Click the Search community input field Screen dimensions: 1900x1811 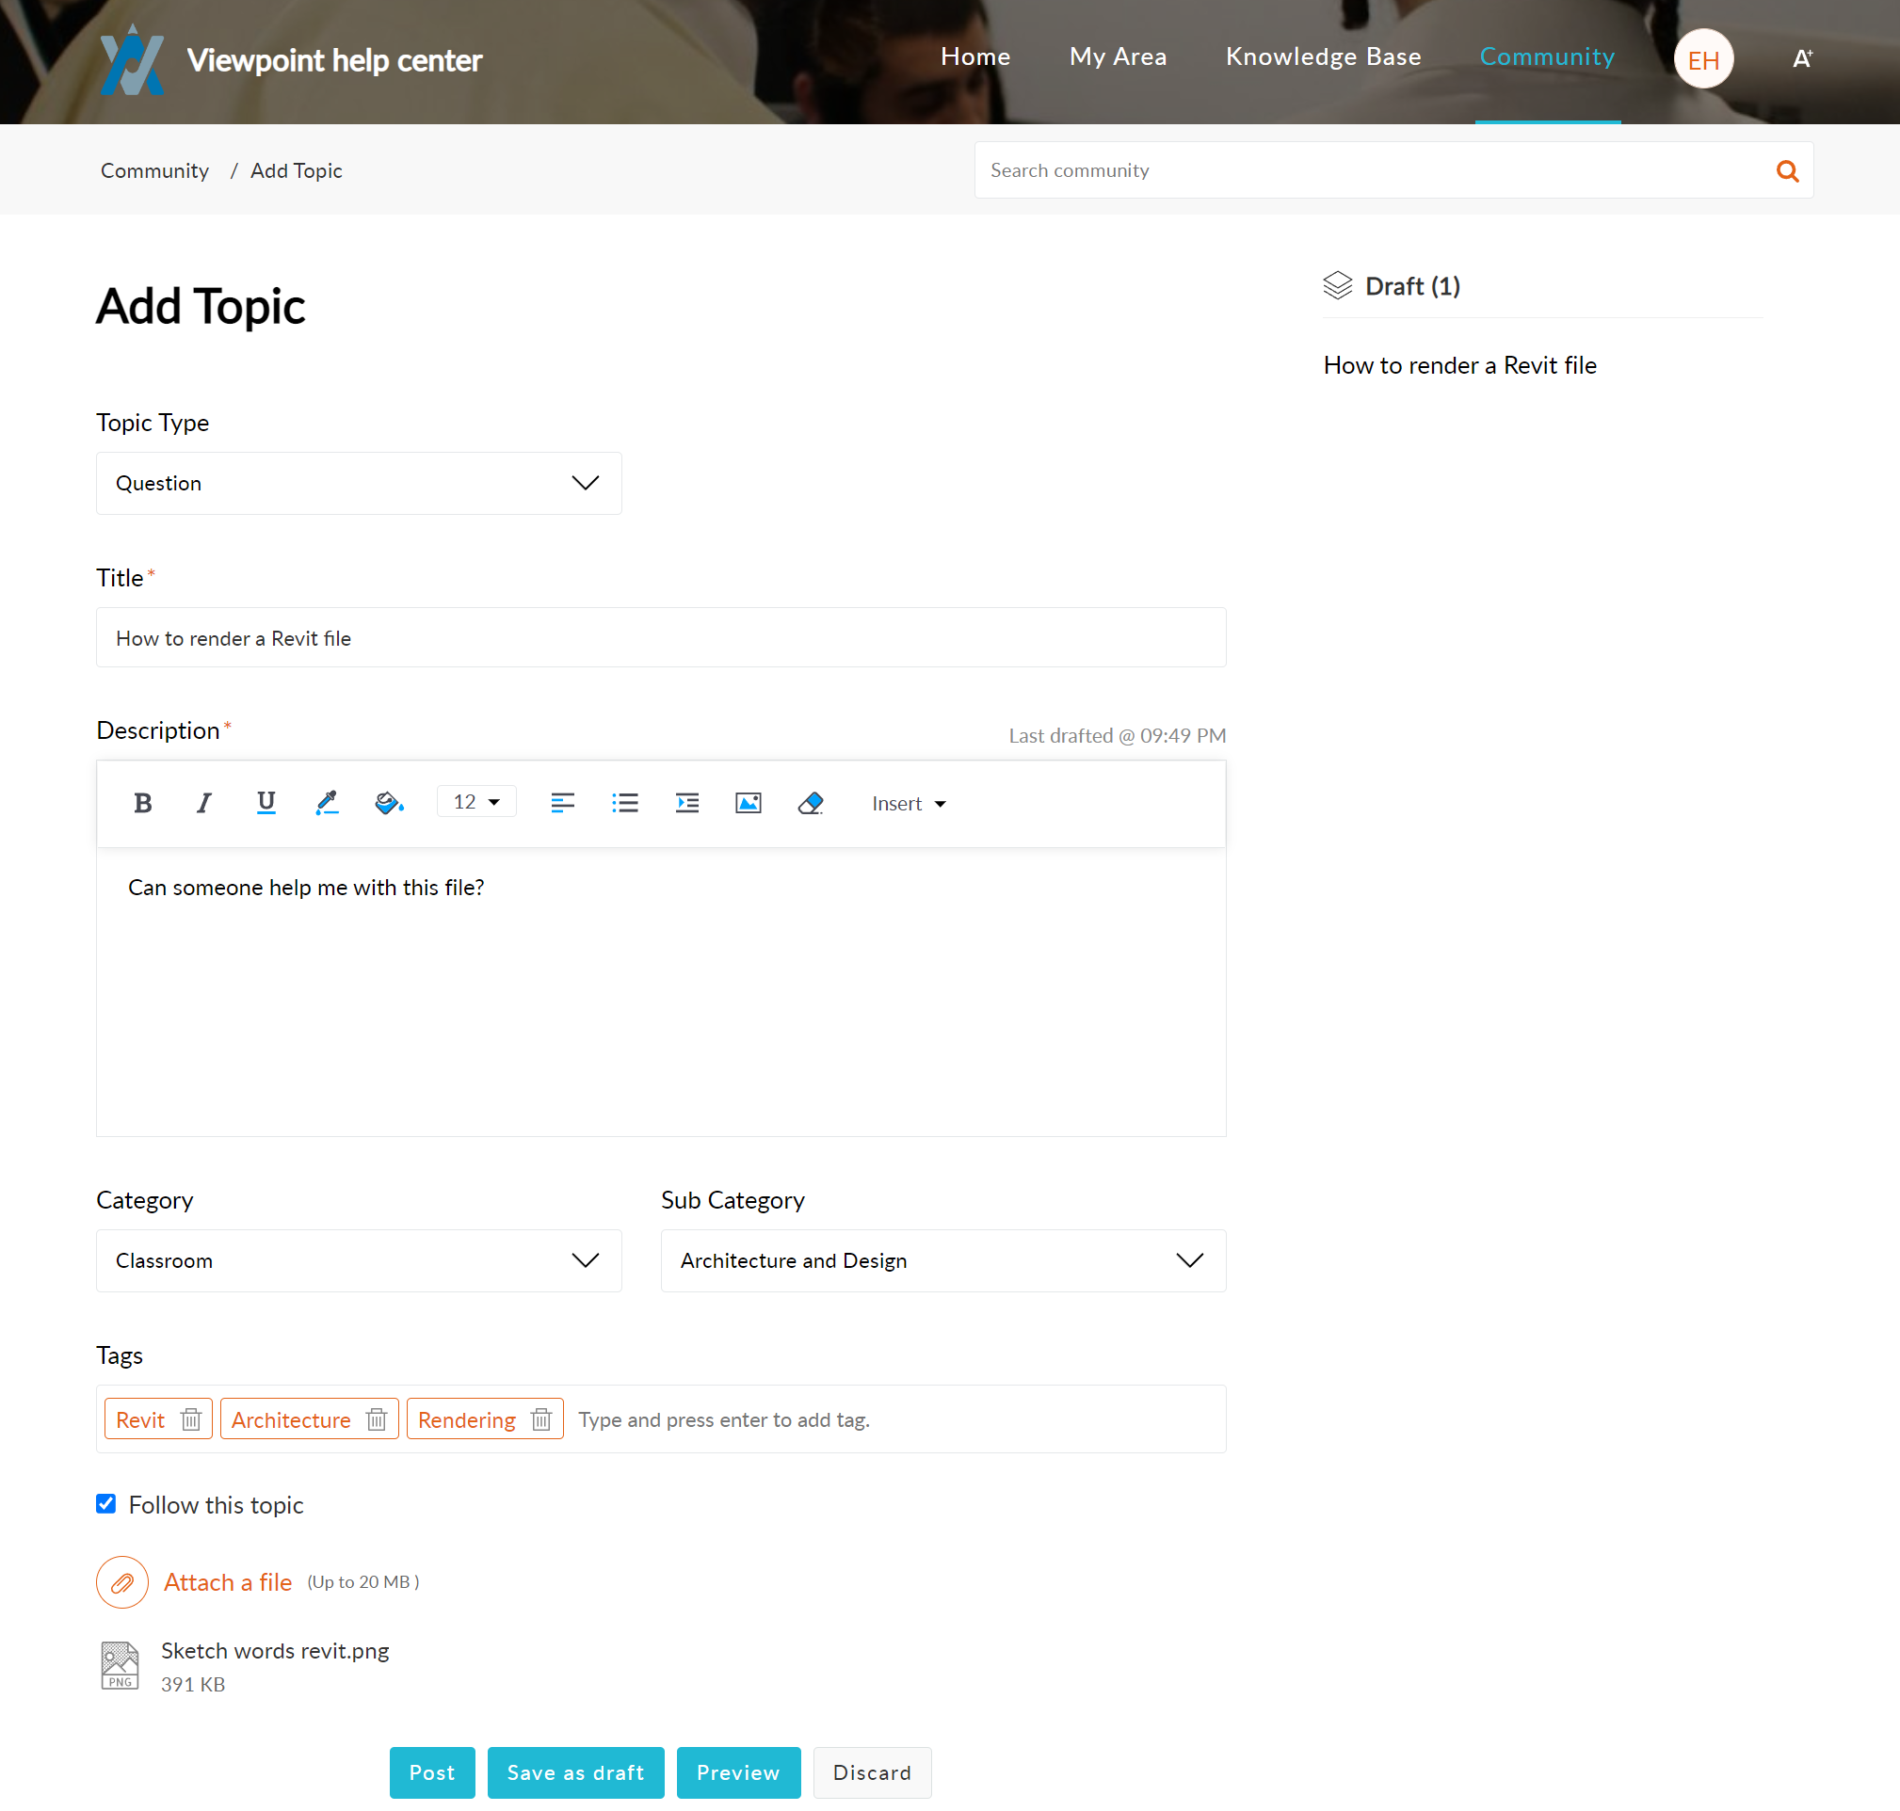click(1371, 171)
